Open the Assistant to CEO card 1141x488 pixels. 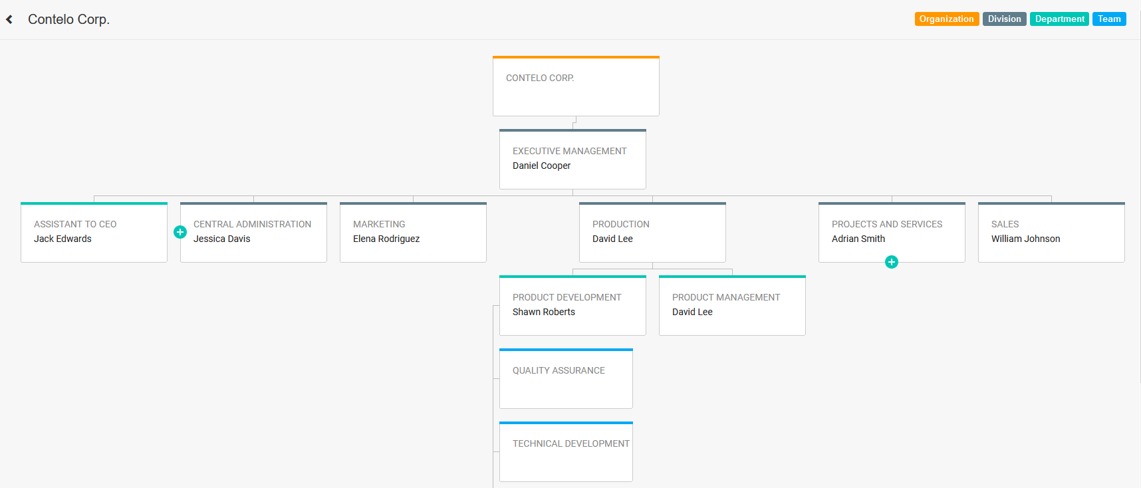pyautogui.click(x=94, y=232)
